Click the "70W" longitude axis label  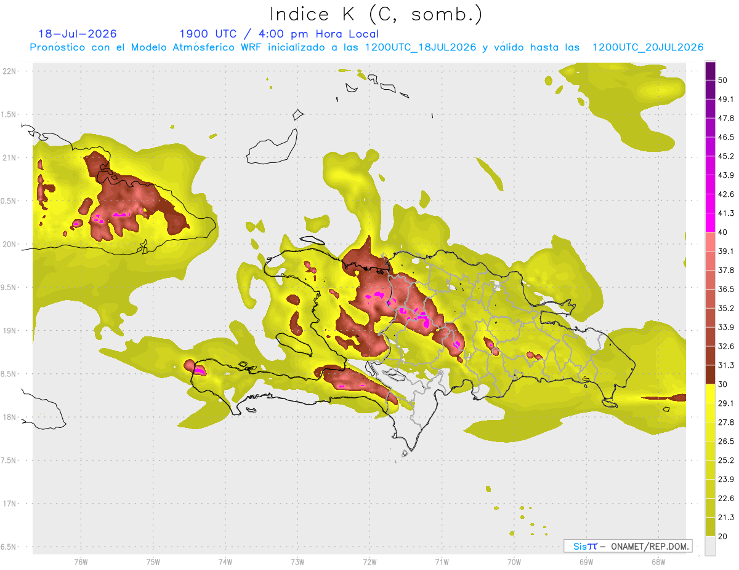point(514,561)
